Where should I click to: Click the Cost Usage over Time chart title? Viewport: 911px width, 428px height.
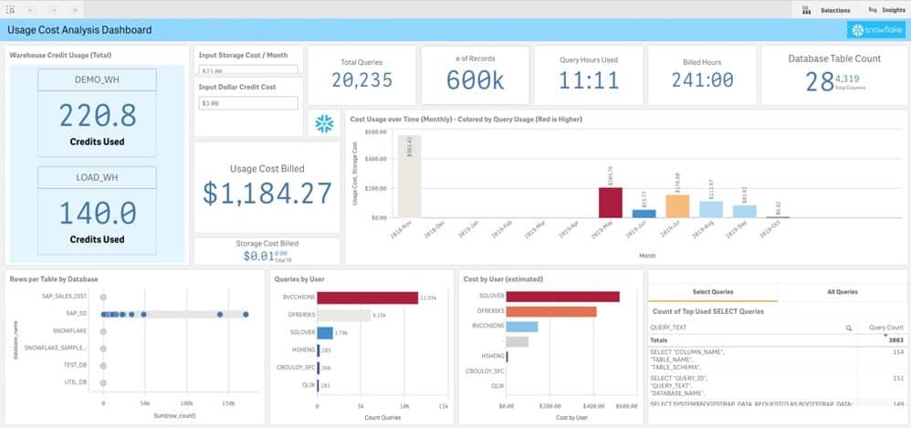tap(466, 119)
